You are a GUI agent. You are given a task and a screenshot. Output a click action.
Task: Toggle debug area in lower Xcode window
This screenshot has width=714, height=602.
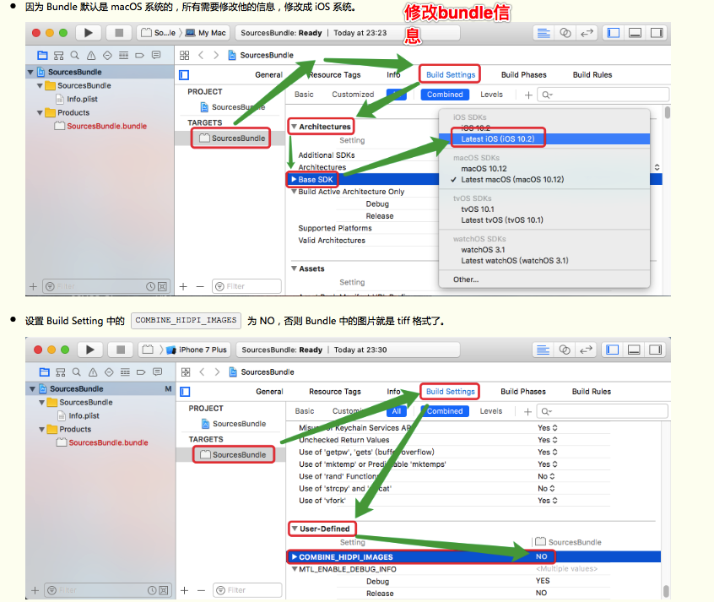(x=634, y=350)
